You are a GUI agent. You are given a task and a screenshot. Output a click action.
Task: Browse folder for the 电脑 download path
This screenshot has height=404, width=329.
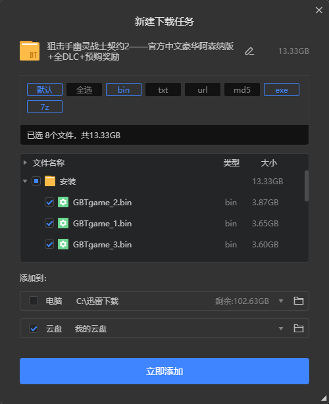[299, 301]
